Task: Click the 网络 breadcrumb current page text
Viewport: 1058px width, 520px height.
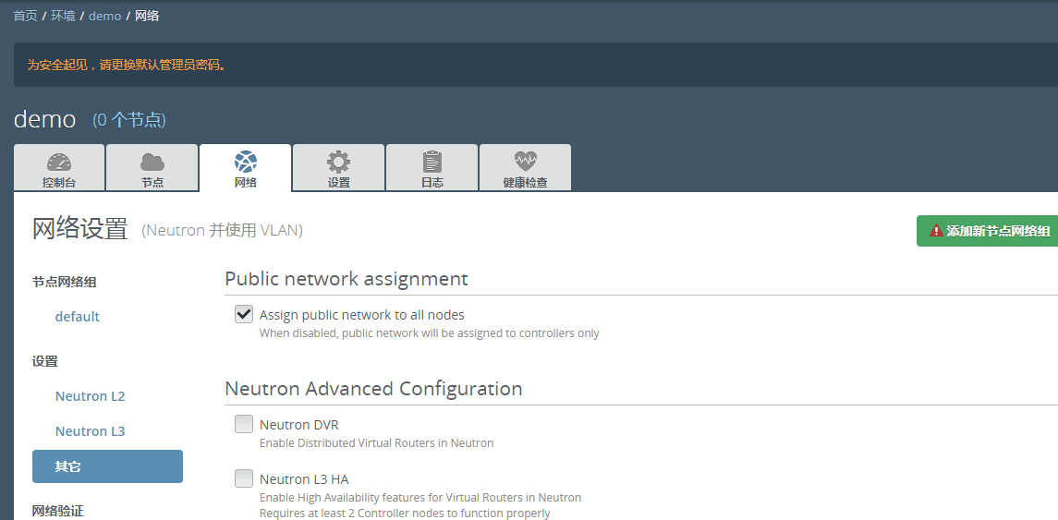Action: pos(147,16)
